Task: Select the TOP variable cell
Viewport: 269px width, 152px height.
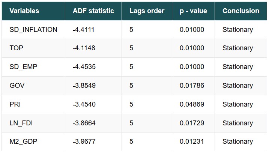Action: (33, 48)
